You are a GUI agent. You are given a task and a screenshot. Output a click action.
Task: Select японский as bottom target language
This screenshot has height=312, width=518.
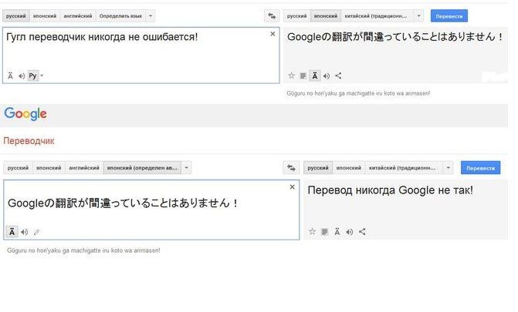[x=348, y=168]
